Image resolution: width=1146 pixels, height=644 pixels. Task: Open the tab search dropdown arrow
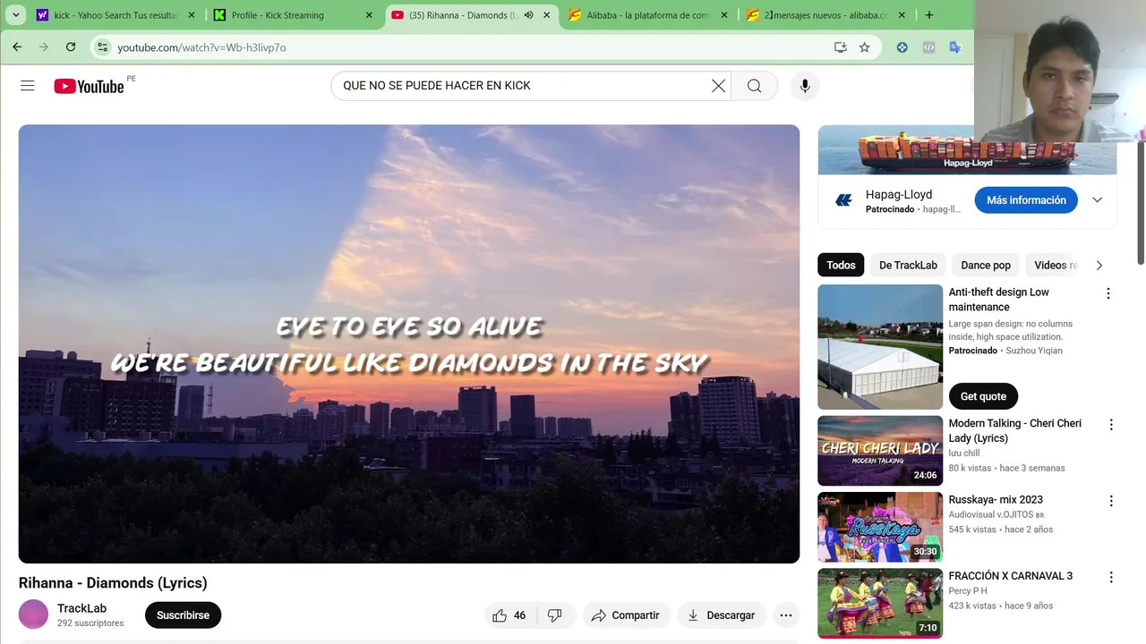coord(16,15)
